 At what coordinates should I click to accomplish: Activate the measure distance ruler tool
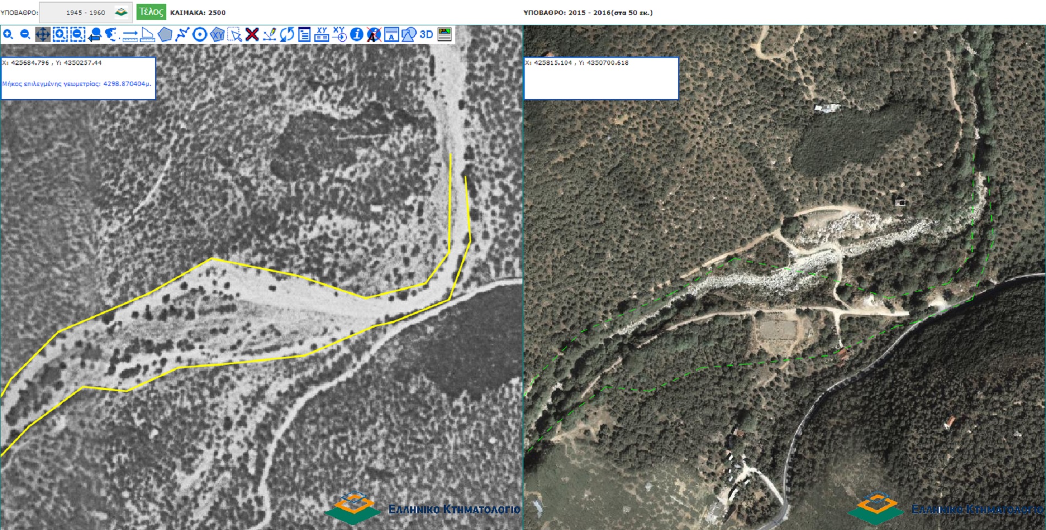130,35
